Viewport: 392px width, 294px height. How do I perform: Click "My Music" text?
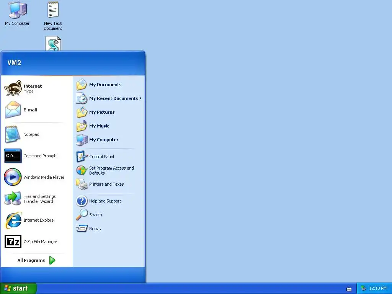[99, 126]
